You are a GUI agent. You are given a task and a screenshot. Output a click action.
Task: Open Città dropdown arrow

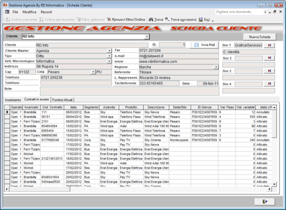pyautogui.click(x=93, y=72)
